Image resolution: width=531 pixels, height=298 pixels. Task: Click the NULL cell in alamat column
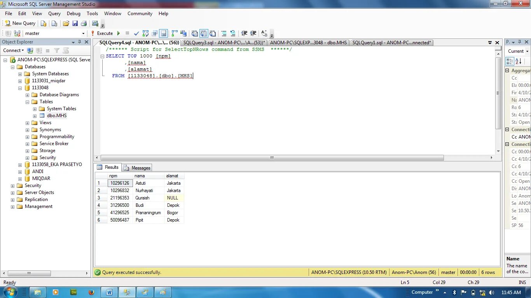tap(175, 198)
